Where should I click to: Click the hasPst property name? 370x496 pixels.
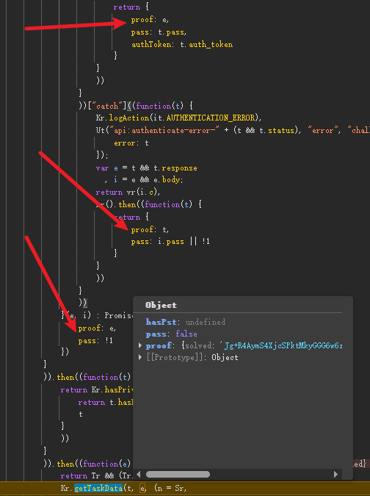pyautogui.click(x=161, y=322)
